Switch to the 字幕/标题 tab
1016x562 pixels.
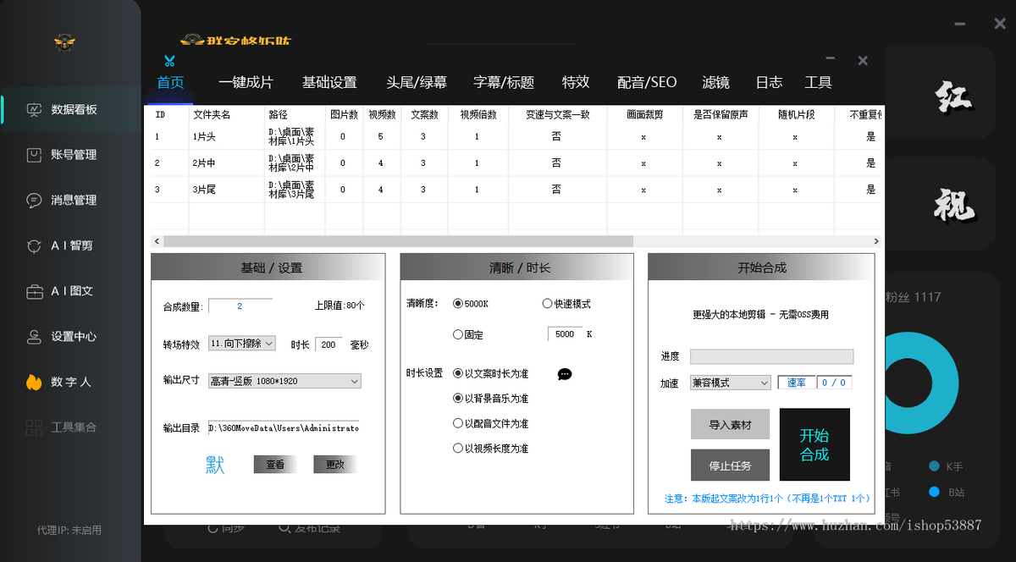click(x=504, y=82)
